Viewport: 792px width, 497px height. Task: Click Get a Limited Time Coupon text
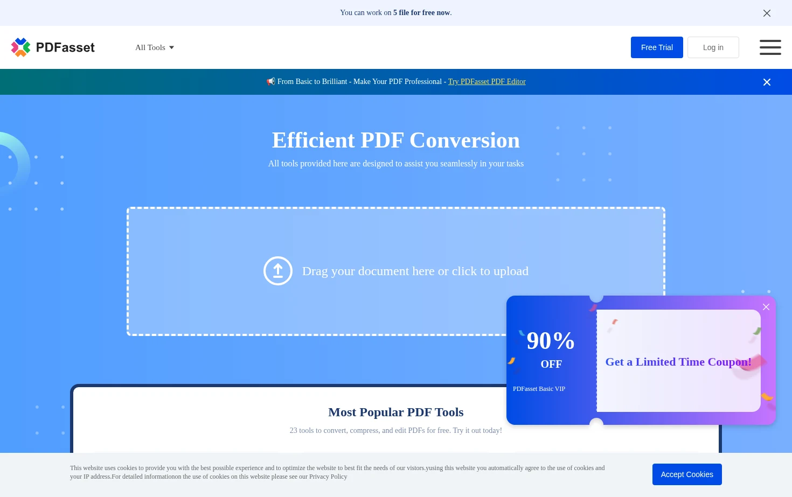(x=678, y=362)
